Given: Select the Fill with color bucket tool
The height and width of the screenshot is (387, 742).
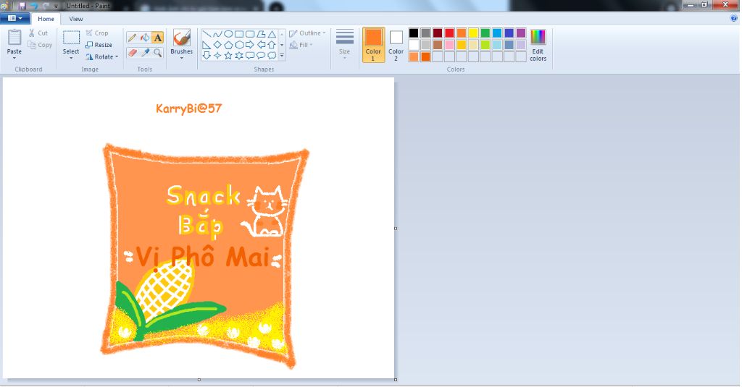Looking at the screenshot, I should coord(145,38).
